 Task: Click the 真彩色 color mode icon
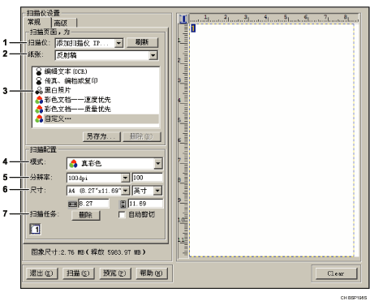click(x=73, y=163)
